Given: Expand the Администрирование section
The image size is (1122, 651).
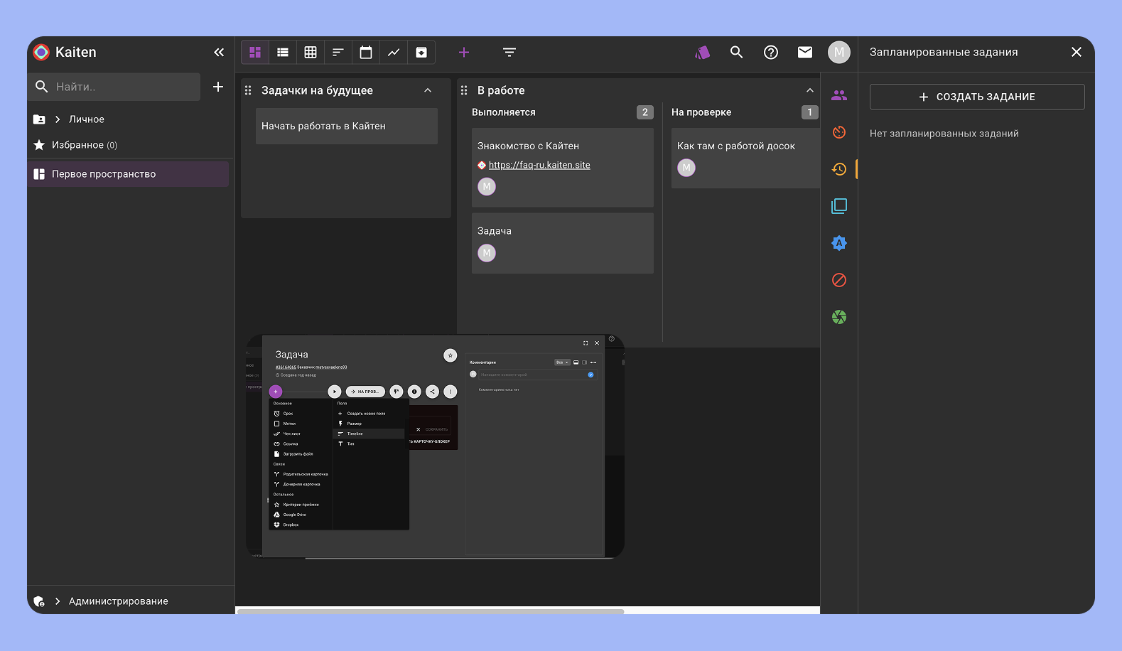Looking at the screenshot, I should pyautogui.click(x=58, y=601).
